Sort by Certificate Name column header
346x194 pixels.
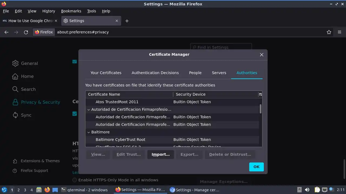point(129,94)
